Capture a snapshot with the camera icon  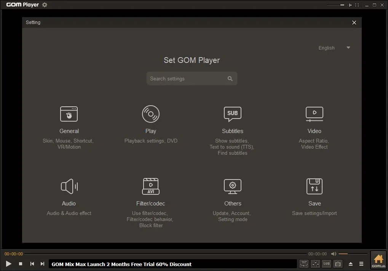[x=338, y=263]
